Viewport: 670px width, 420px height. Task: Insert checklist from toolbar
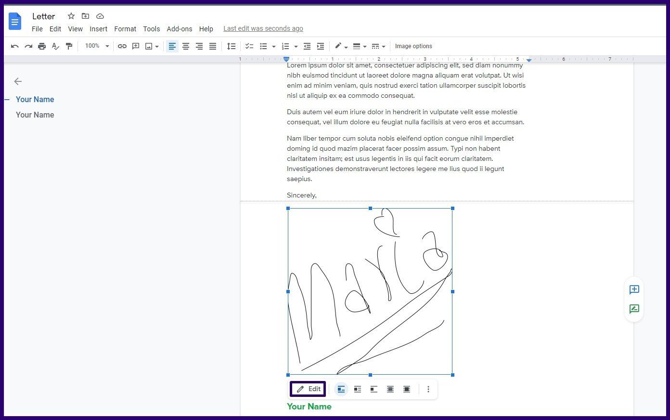249,46
